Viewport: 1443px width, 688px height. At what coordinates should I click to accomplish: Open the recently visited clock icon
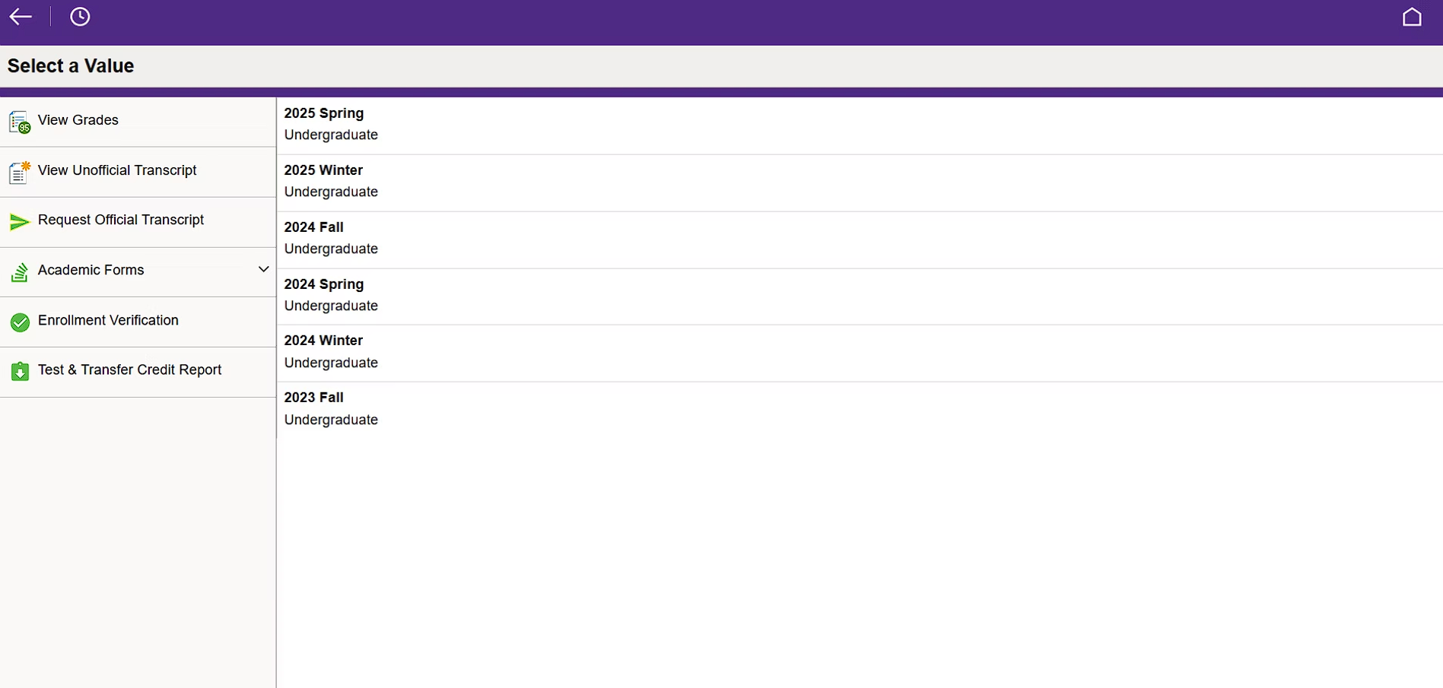click(x=80, y=17)
